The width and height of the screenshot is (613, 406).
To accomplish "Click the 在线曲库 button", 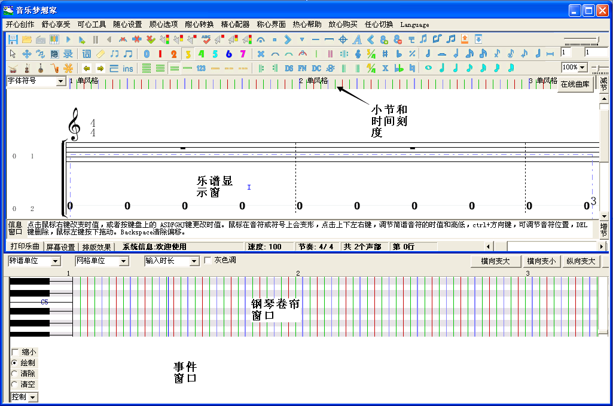I will tap(575, 84).
